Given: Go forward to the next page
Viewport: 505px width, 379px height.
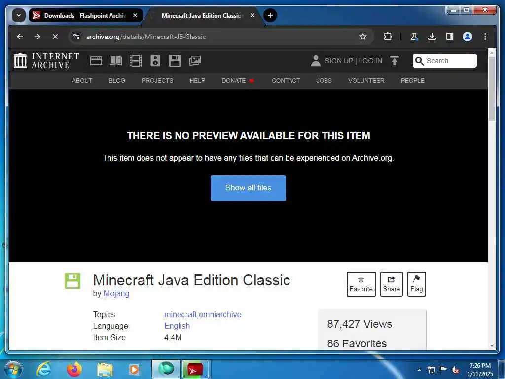Looking at the screenshot, I should [x=37, y=37].
